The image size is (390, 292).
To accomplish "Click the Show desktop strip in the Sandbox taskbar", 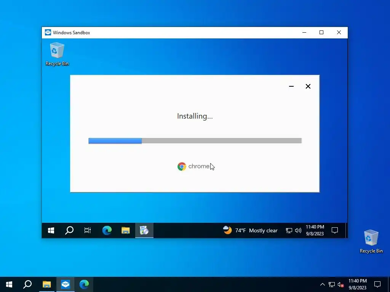I will (x=346, y=230).
